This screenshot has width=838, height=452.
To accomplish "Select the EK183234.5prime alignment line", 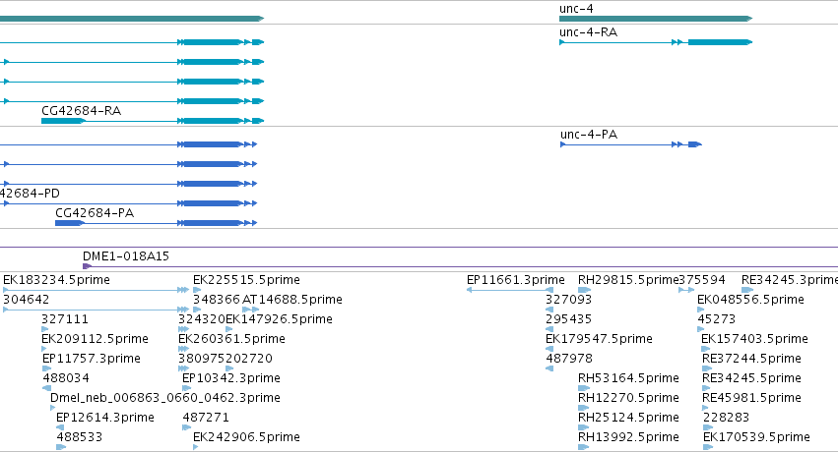I will pyautogui.click(x=97, y=290).
